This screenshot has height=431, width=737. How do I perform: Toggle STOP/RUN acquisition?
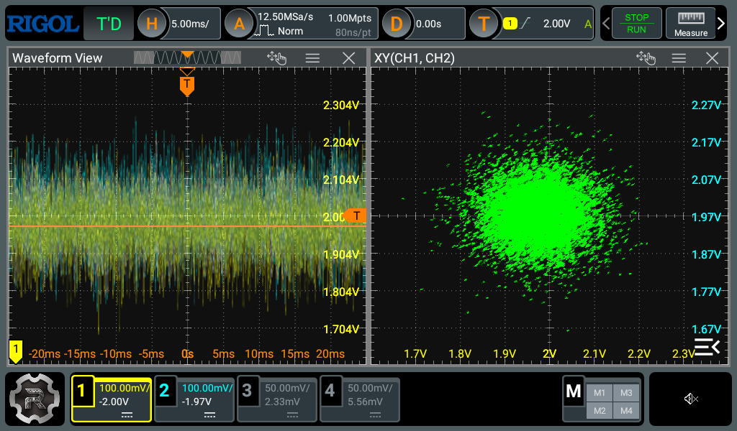click(x=636, y=24)
